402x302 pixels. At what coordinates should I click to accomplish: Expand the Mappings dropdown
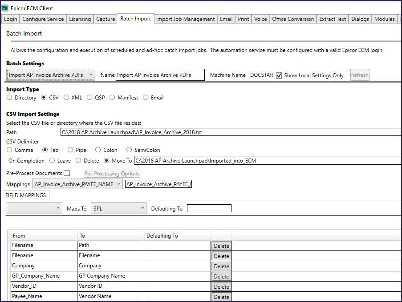click(x=77, y=184)
